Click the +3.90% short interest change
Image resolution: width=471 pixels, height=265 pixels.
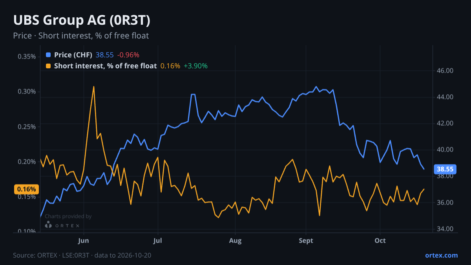195,66
